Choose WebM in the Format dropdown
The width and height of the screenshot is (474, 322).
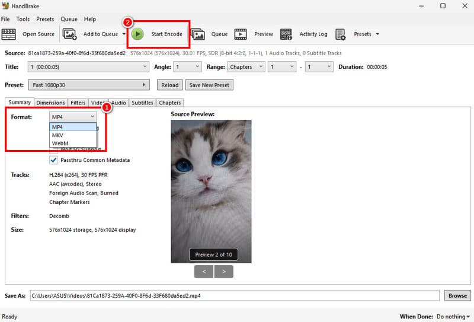[60, 144]
